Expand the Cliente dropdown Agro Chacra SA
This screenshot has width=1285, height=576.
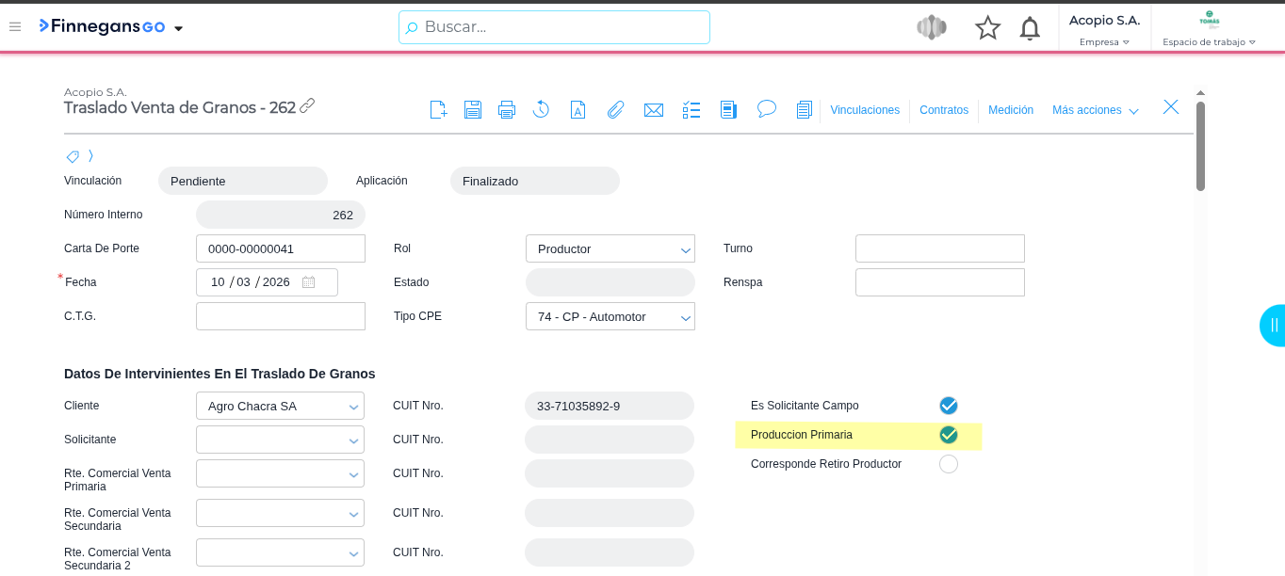[x=280, y=407]
